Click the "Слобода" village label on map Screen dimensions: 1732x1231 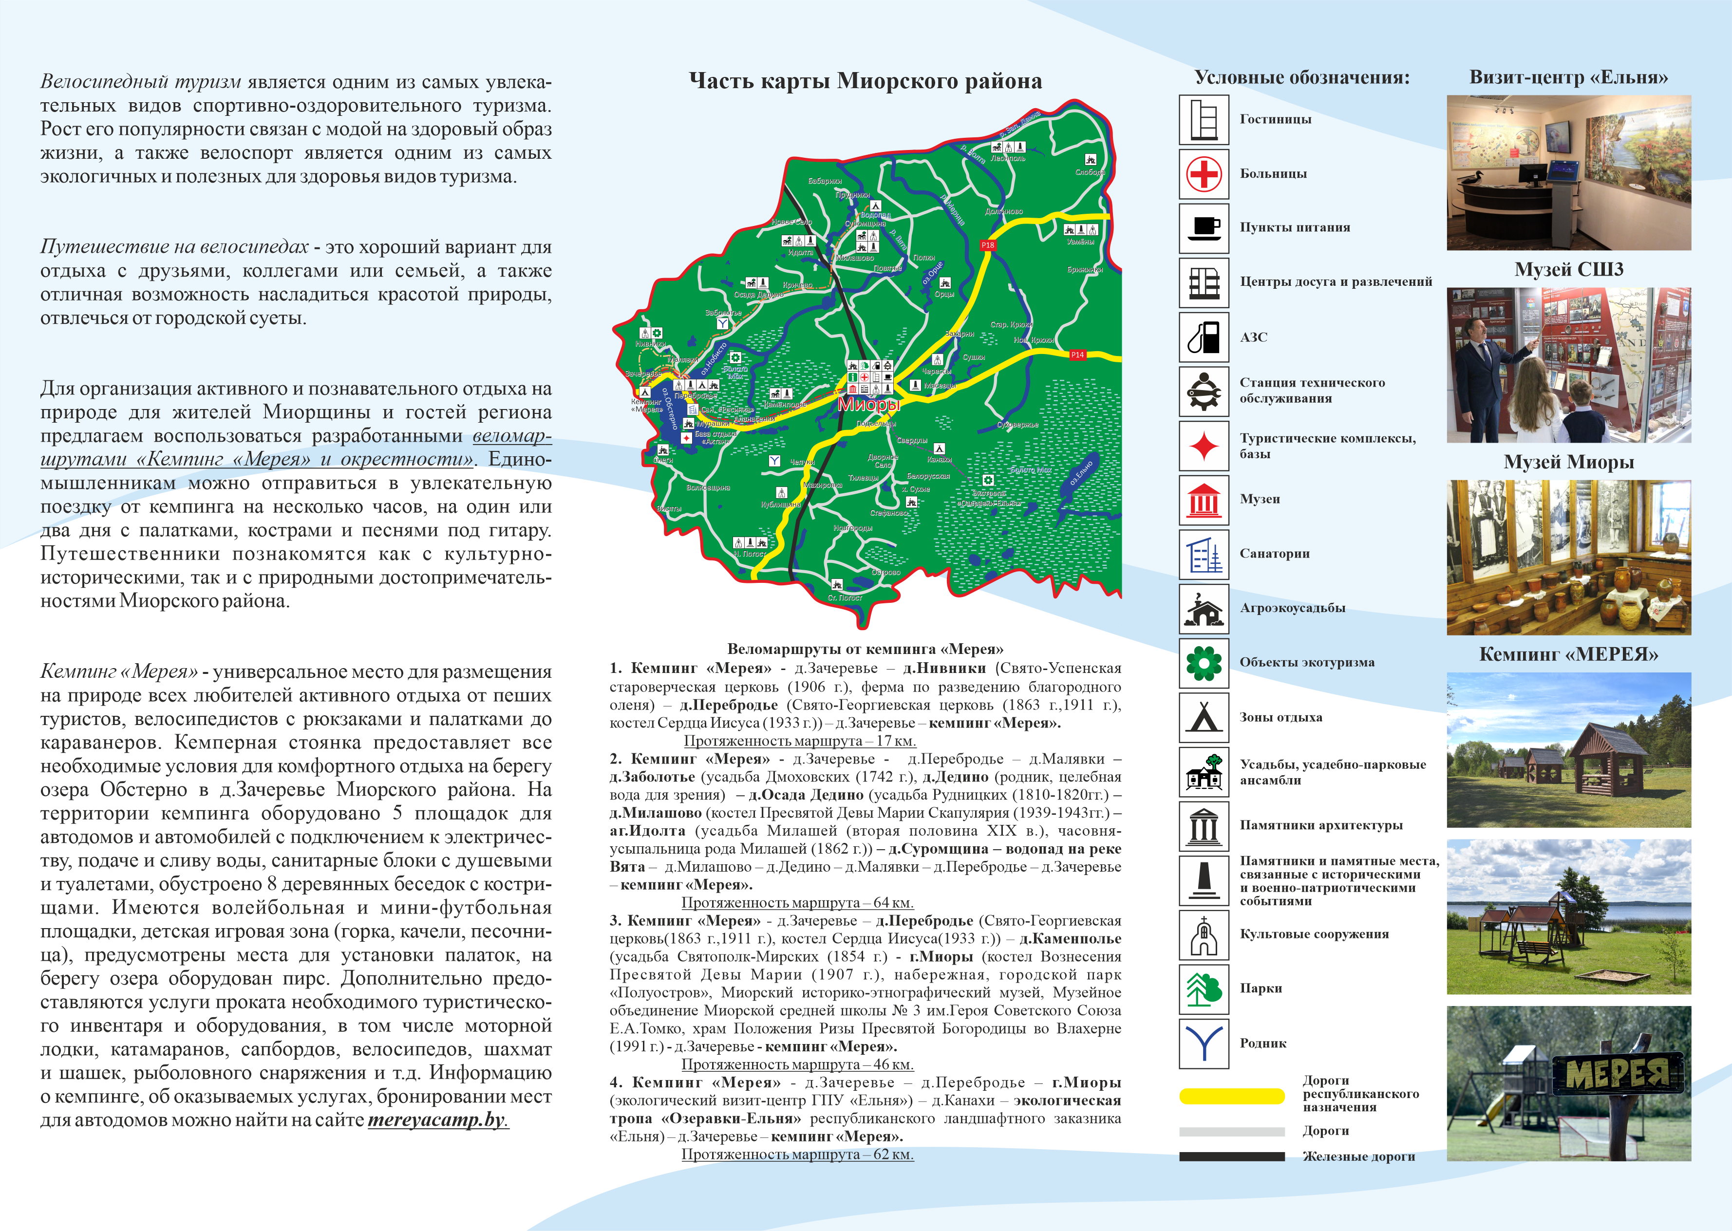pos(1090,172)
